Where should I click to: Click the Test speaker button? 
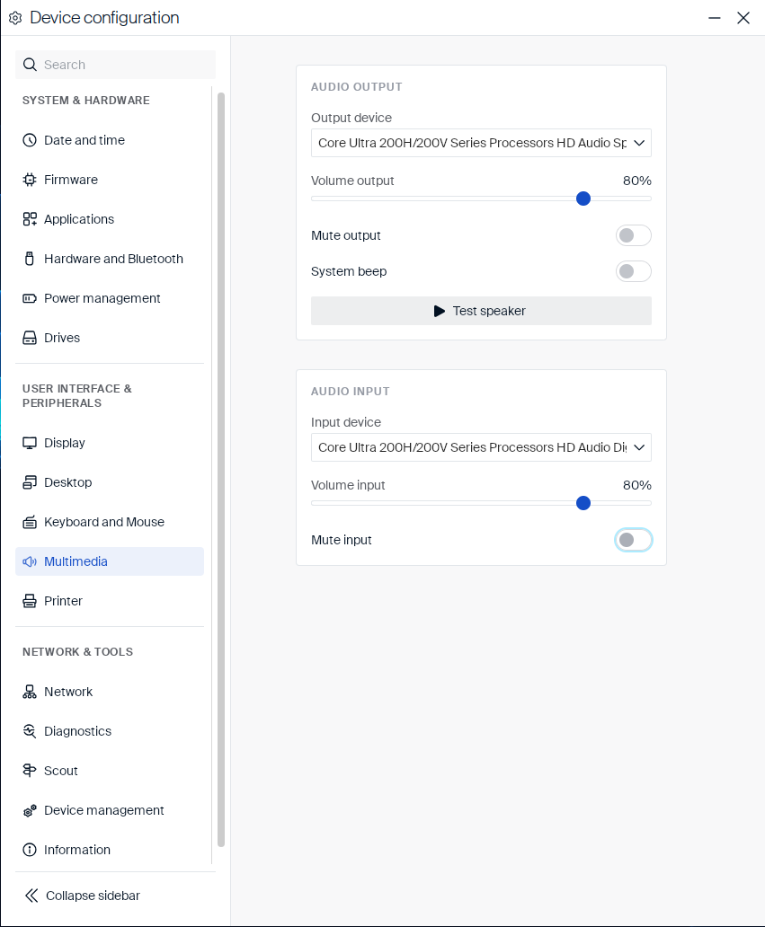point(481,311)
